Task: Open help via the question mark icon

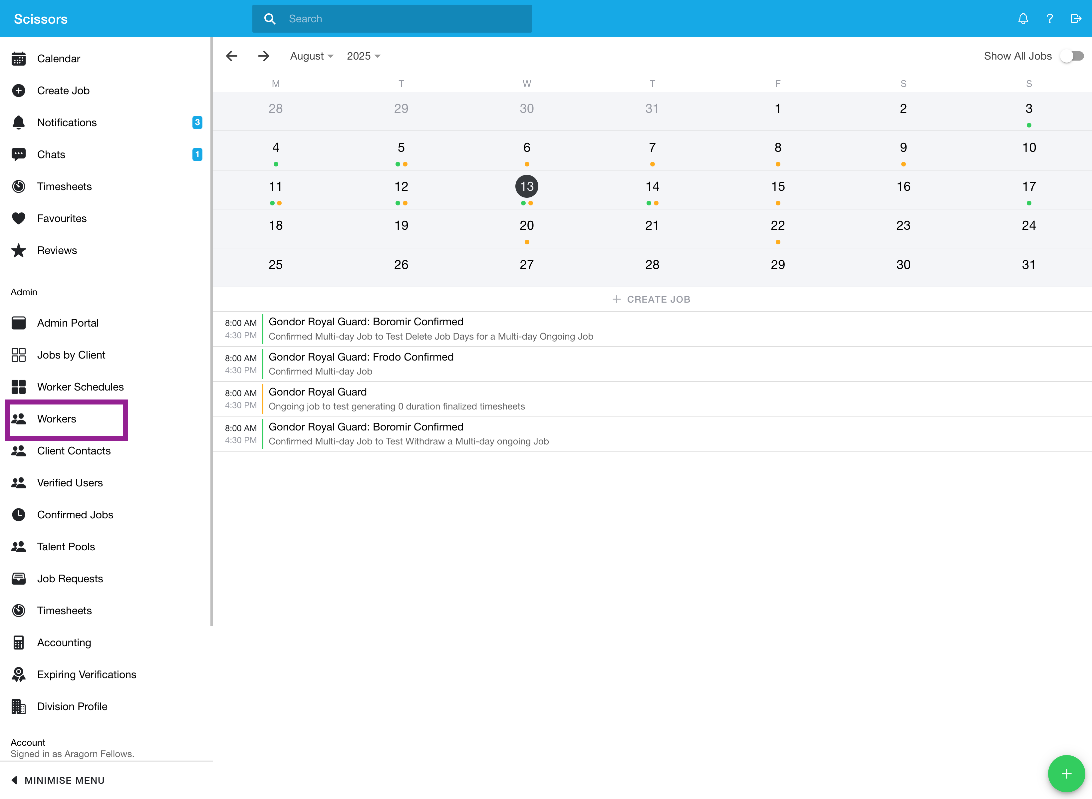Action: [1049, 18]
